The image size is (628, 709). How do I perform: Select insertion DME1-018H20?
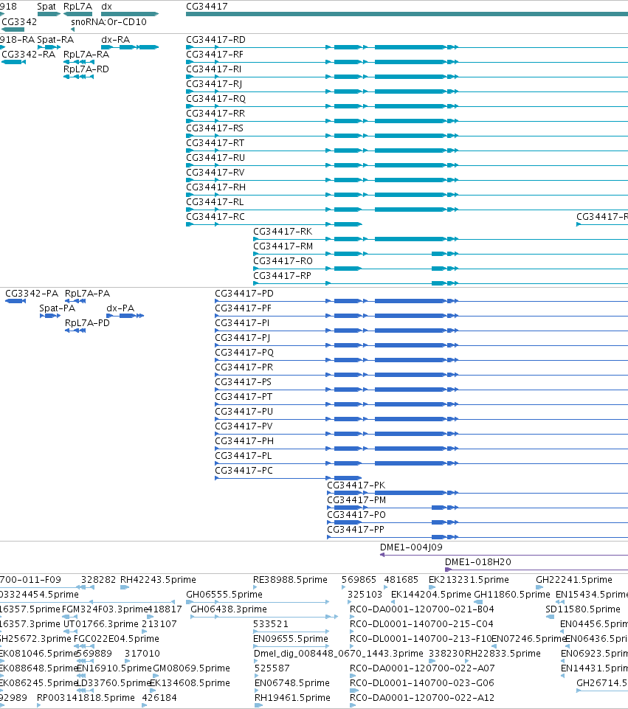coord(478,562)
